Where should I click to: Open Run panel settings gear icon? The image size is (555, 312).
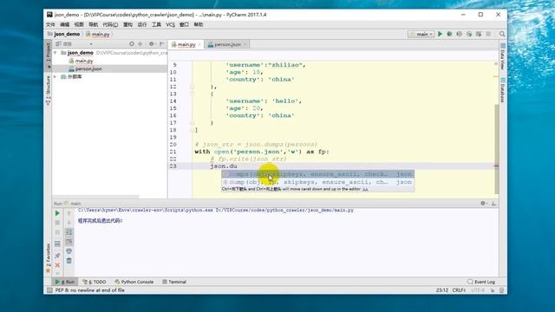tap(483, 204)
